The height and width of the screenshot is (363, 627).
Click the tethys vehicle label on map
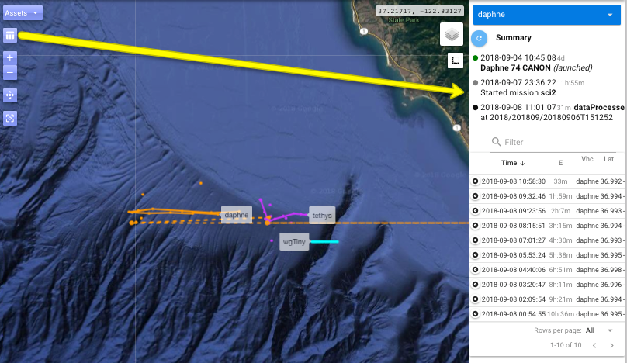coord(322,215)
